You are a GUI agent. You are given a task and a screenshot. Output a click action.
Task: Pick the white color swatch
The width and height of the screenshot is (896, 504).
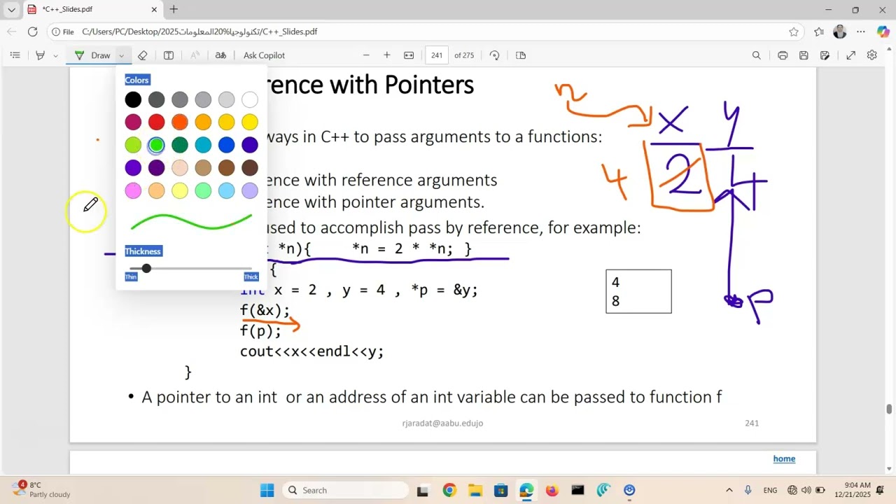(x=250, y=99)
